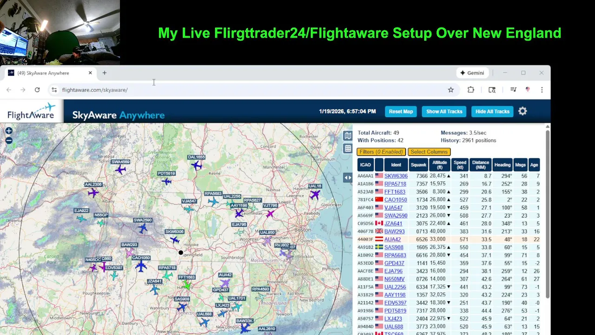
Task: Close the SkyAware Anywhere tab
Action: (x=90, y=73)
